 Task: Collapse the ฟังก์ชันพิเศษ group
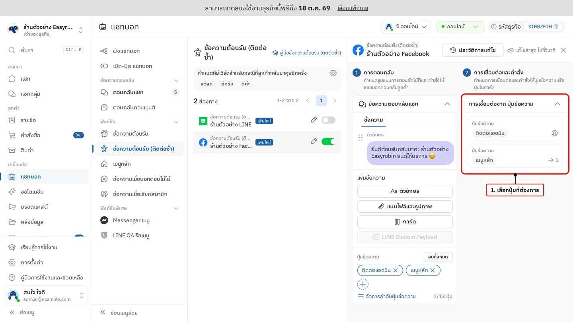176,208
